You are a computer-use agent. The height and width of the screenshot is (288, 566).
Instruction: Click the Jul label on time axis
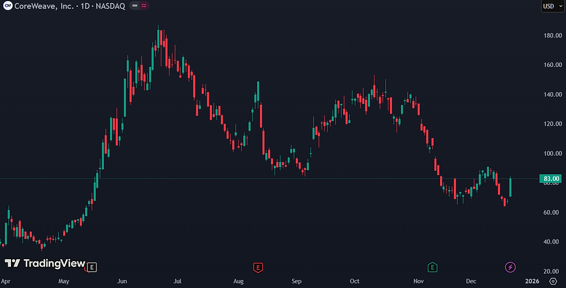pos(177,281)
